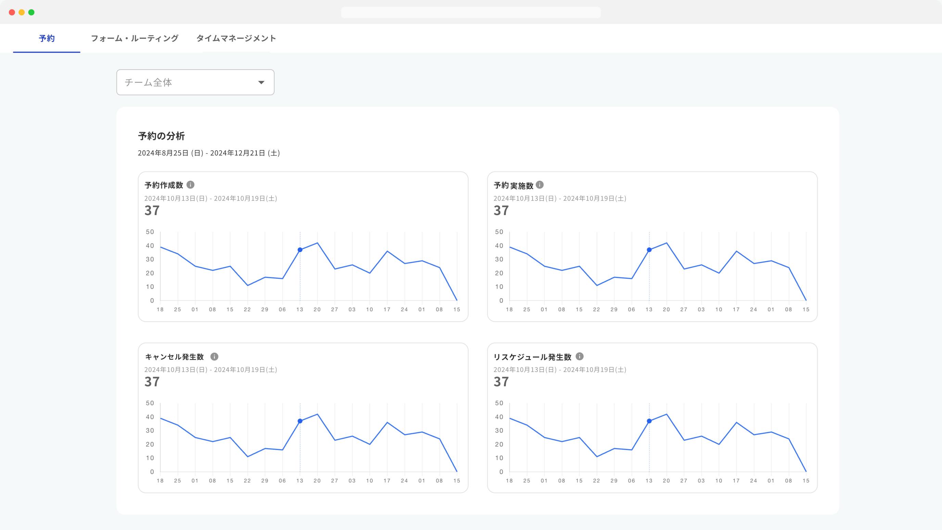Click info icon beside リスケジュール発生数

(580, 356)
